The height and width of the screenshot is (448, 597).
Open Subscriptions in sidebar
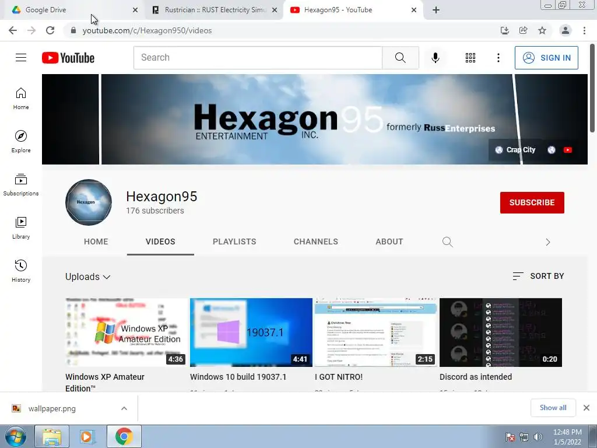[21, 185]
